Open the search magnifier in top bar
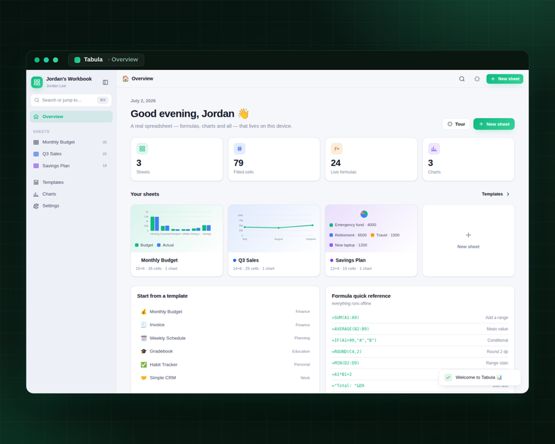 tap(462, 79)
